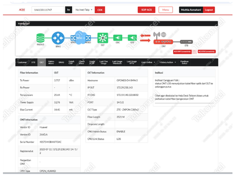
Task: Click the ONT Serial Number value
Action: pyautogui.click(x=50, y=142)
